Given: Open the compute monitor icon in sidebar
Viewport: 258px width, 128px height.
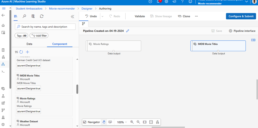Looking at the screenshot, I should 3,117.
